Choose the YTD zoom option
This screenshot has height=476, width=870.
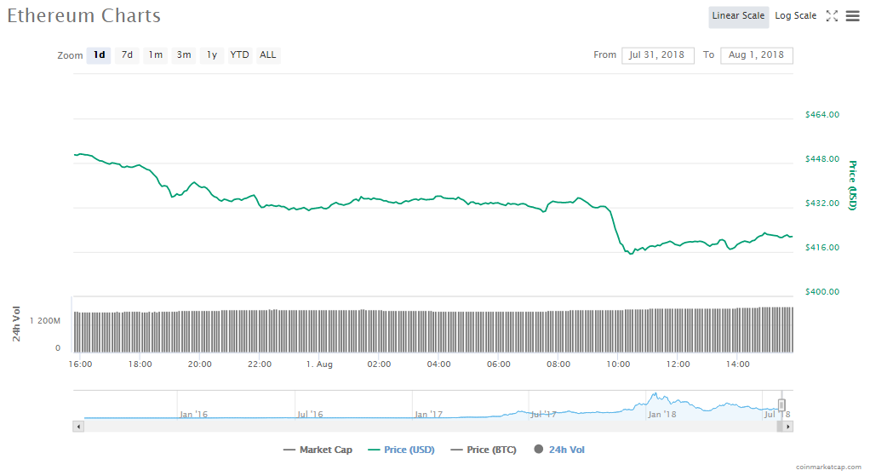click(240, 55)
